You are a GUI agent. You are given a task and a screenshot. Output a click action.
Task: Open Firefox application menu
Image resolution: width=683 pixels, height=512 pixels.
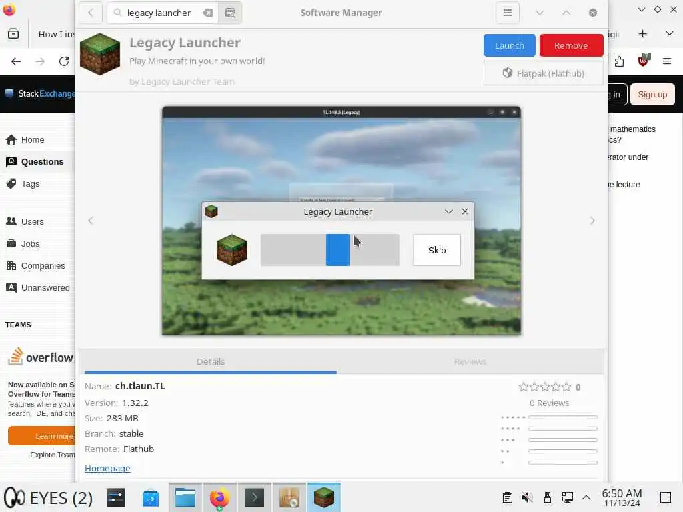(x=667, y=61)
